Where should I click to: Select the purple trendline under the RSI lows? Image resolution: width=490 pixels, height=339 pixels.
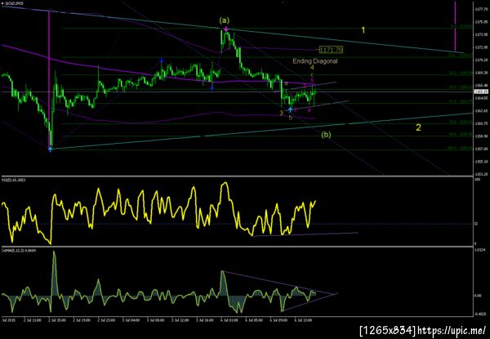click(x=305, y=234)
